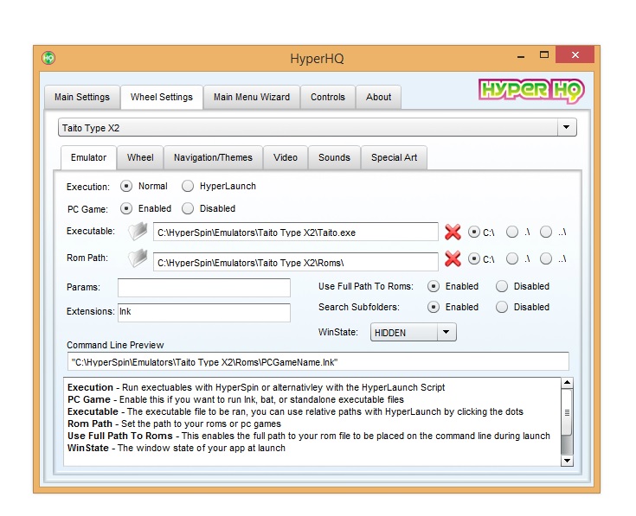Viewport: 636px width, 516px height.
Task: Maximize the HyperHQ window
Action: coord(544,54)
